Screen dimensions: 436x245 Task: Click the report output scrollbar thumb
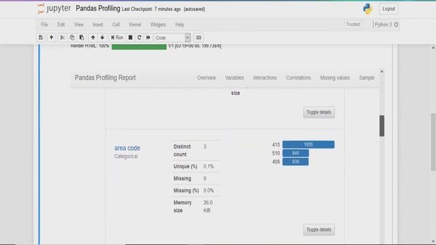[381, 125]
